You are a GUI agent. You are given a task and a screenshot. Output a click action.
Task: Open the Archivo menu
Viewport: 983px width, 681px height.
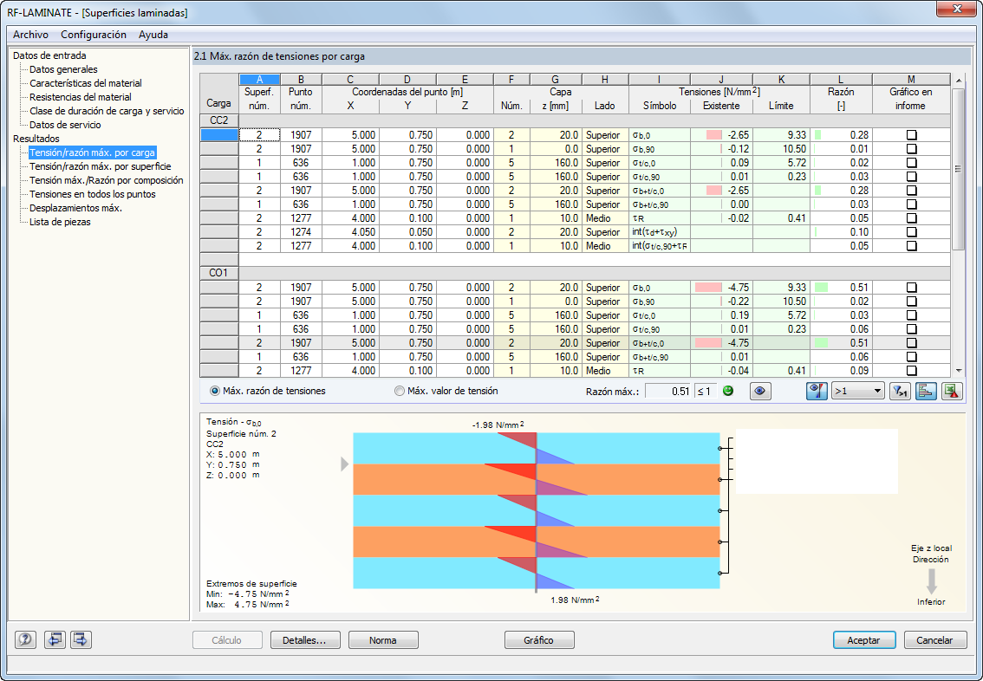coord(30,35)
